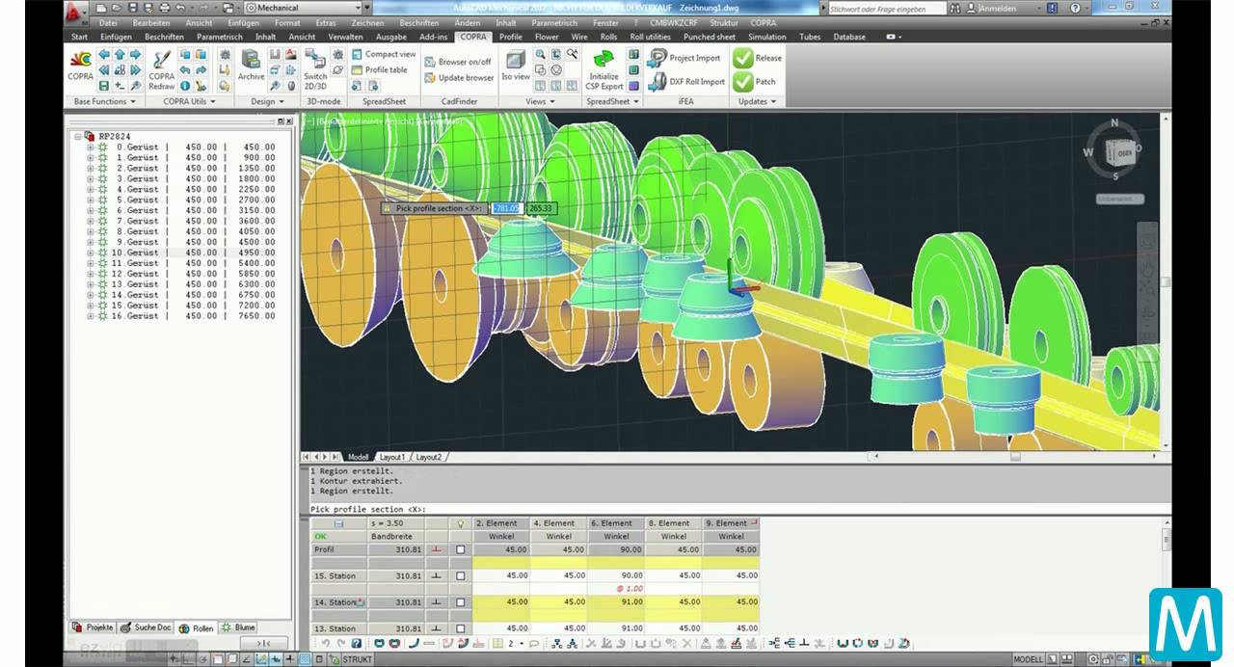Toggle the Profil row checkbox

tap(460, 550)
